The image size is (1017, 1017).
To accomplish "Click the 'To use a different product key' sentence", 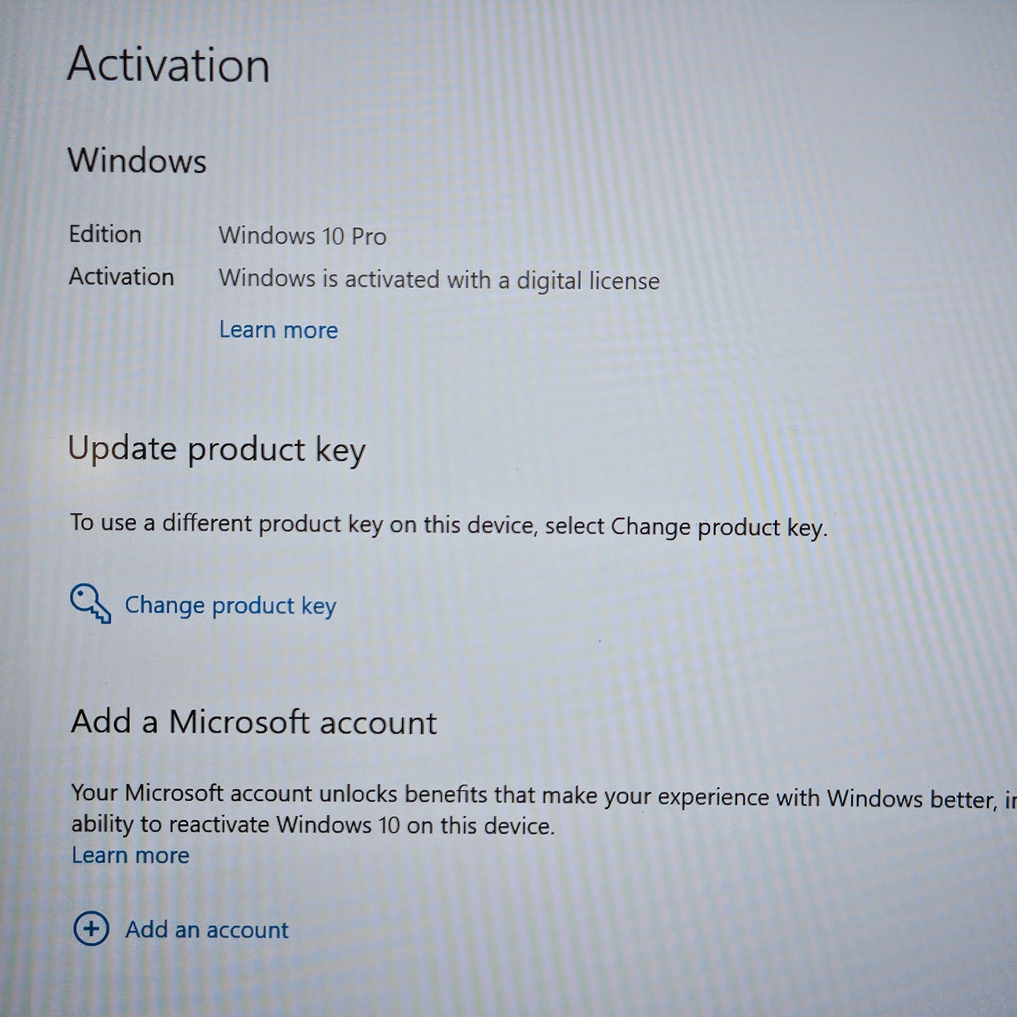I will click(x=448, y=526).
